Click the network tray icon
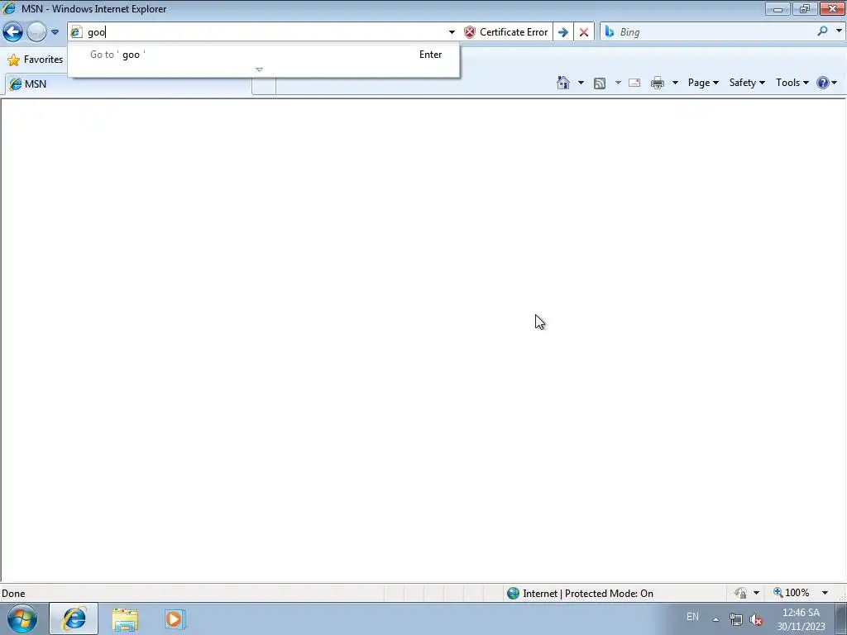 [735, 619]
